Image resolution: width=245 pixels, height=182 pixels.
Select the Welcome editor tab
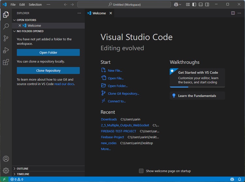[99, 13]
